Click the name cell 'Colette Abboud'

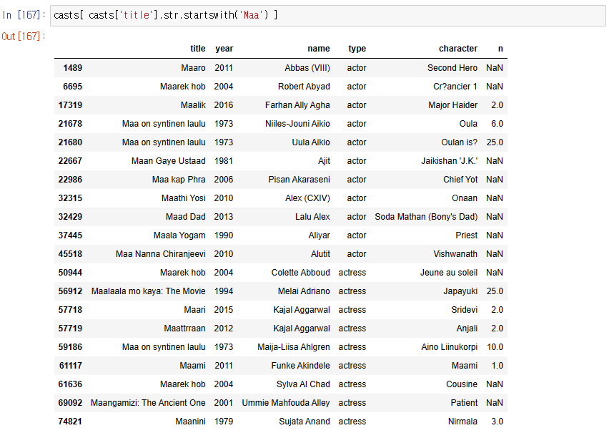[301, 273]
